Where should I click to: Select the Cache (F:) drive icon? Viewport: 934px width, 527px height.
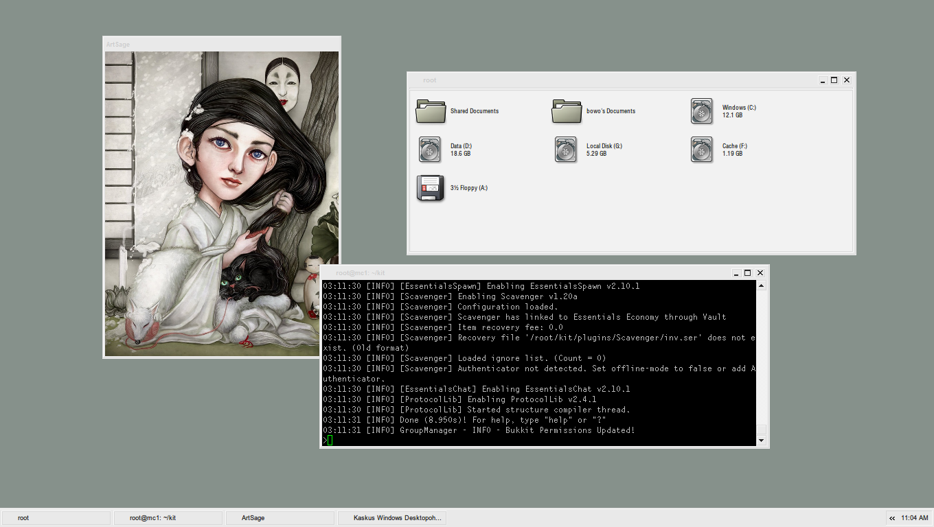[702, 150]
